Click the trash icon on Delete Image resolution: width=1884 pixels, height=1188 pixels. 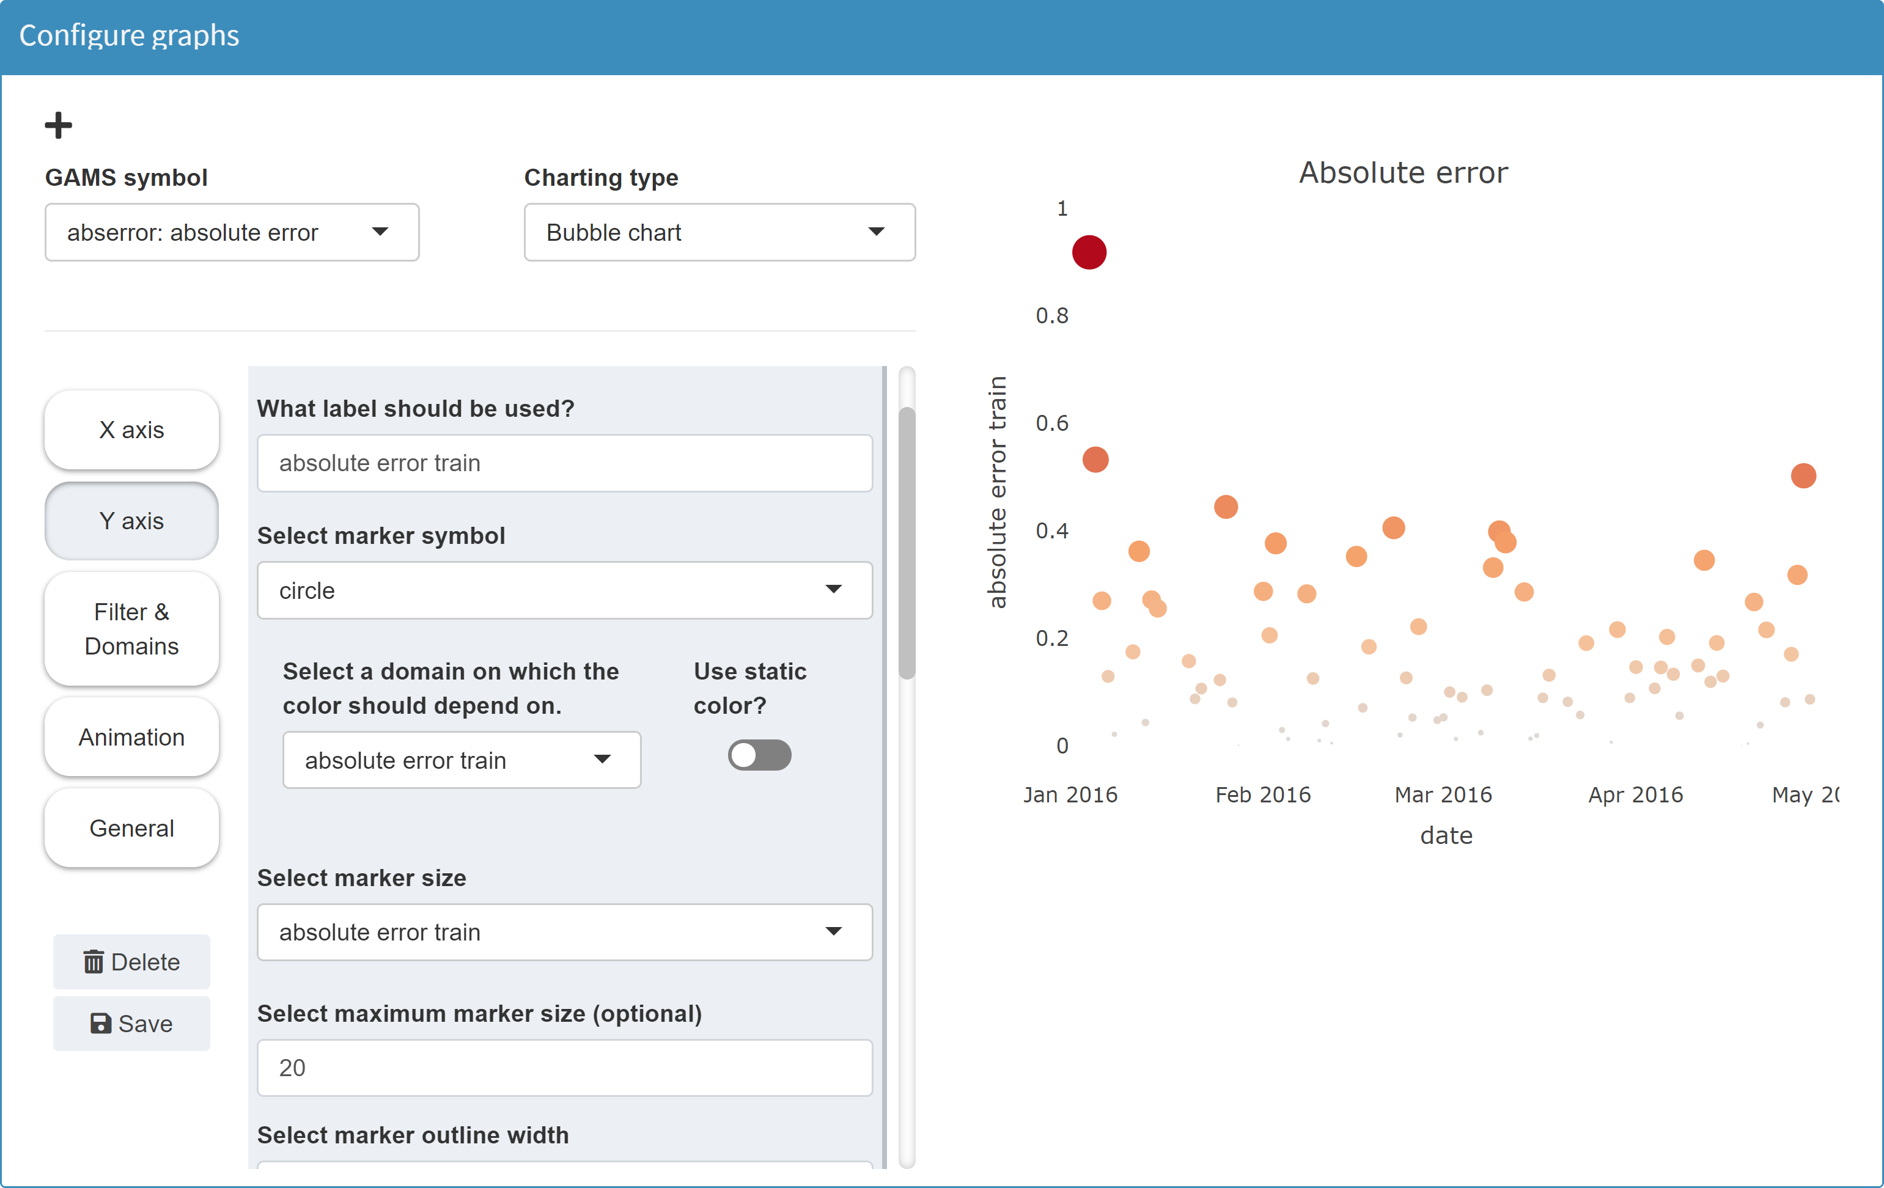click(93, 961)
